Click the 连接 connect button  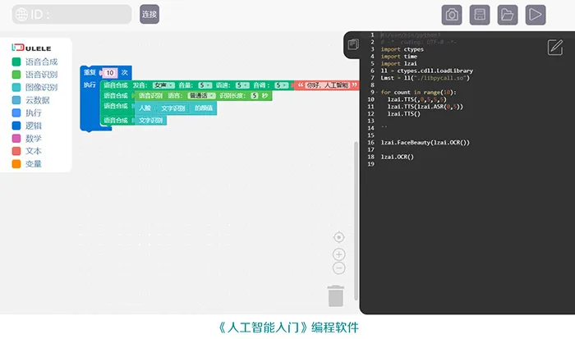coord(149,14)
